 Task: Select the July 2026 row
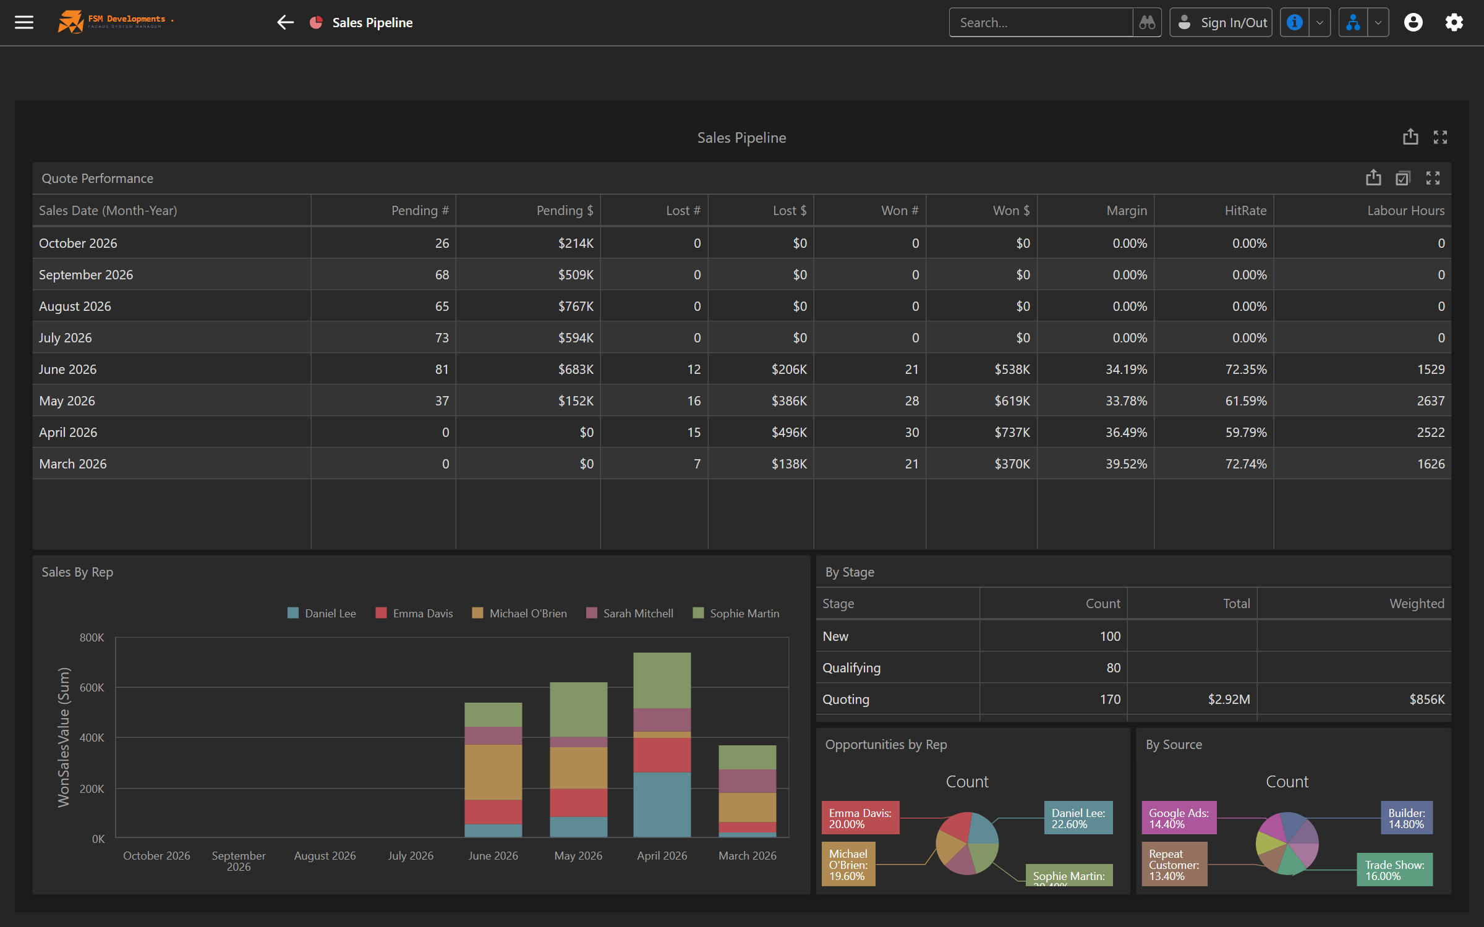click(742, 337)
